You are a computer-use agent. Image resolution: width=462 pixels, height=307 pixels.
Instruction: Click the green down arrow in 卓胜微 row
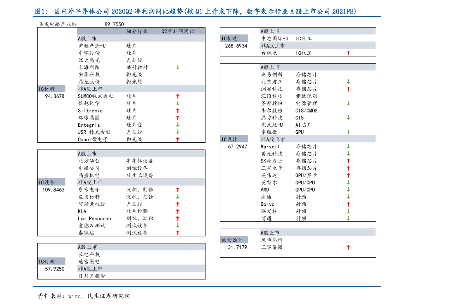348,132
